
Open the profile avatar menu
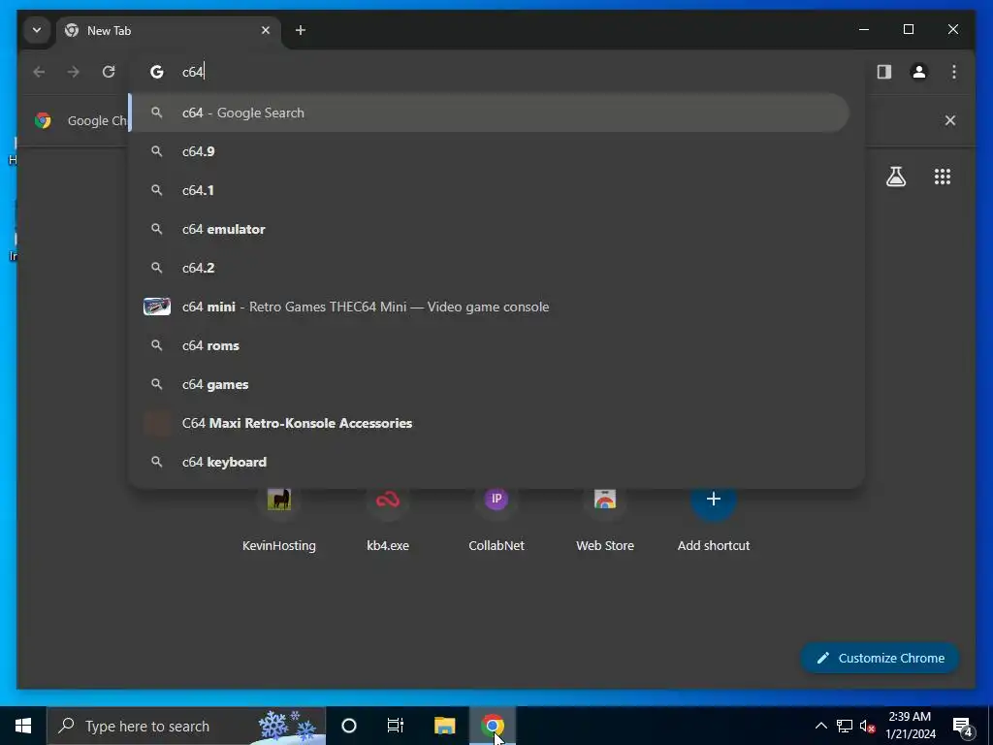(x=919, y=72)
